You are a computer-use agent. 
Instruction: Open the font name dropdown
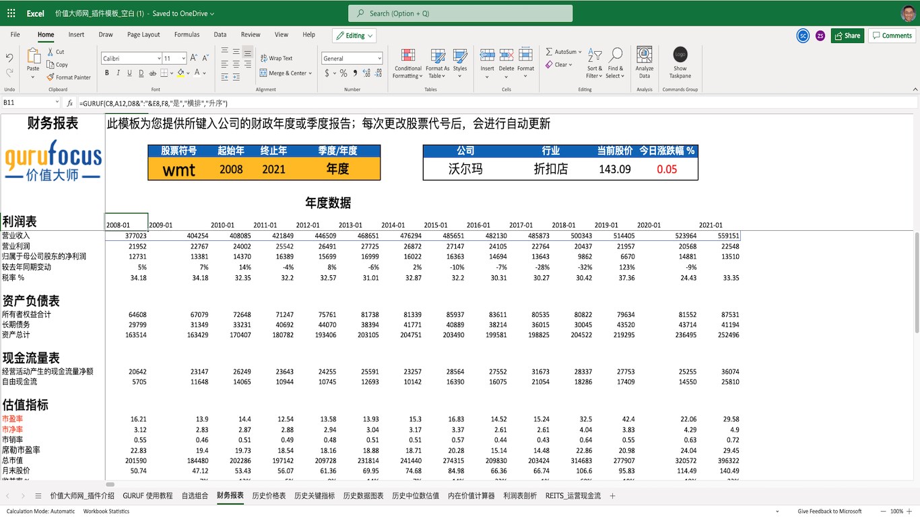tap(159, 59)
